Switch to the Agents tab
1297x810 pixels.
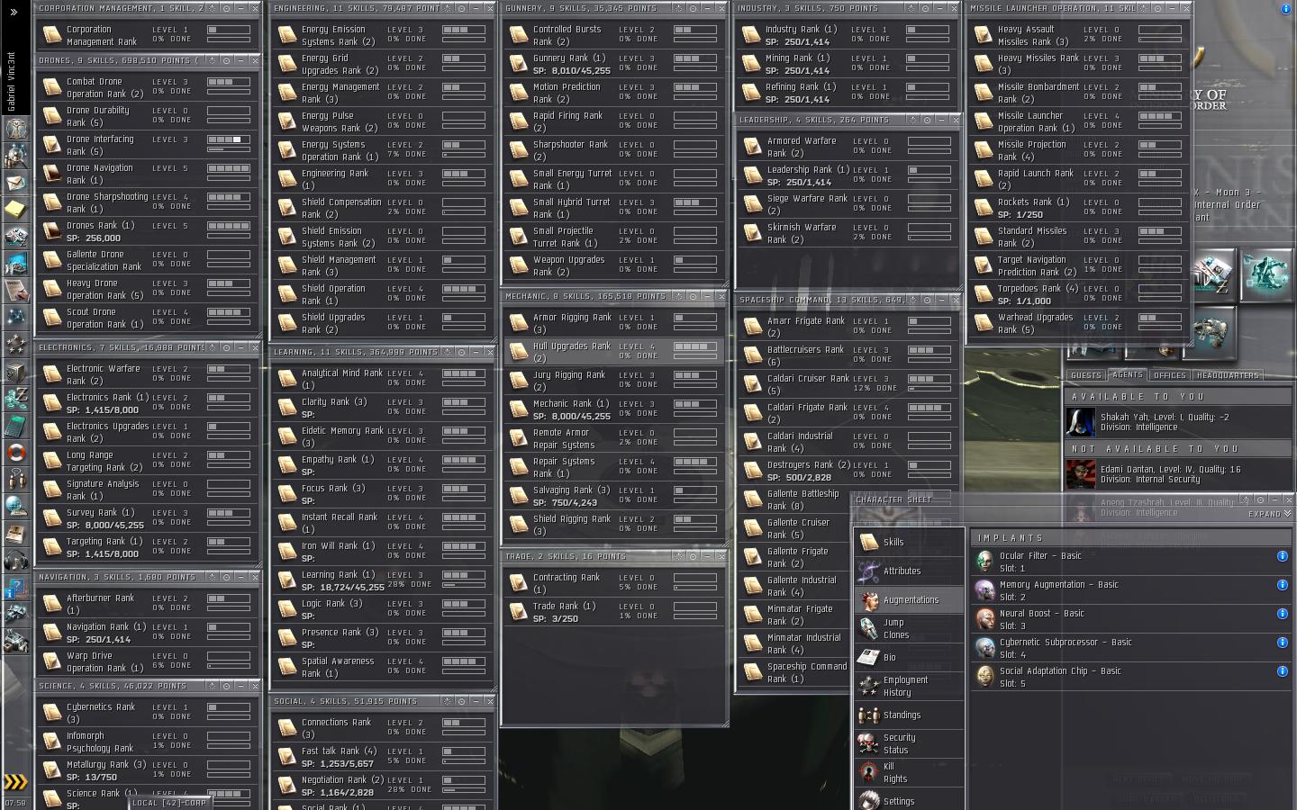[x=1128, y=375]
